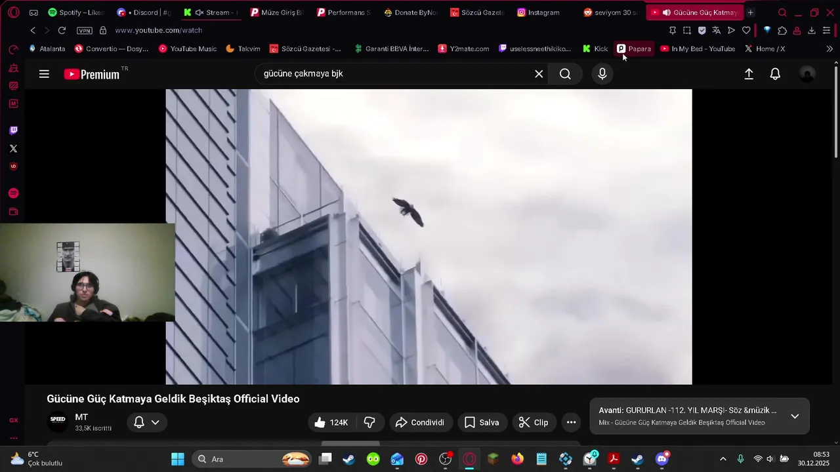This screenshot has width=840, height=472.
Task: Expand the Avanti mix playlist panel
Action: tap(795, 416)
